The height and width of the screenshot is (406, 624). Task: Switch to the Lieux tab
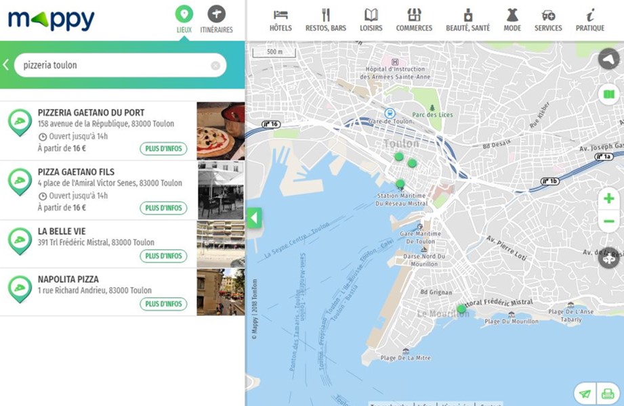click(x=184, y=20)
